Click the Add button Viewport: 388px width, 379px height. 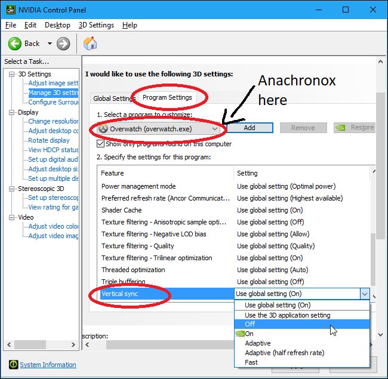[250, 128]
